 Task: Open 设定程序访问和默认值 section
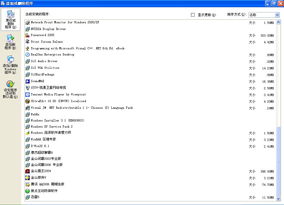(x=10, y=89)
